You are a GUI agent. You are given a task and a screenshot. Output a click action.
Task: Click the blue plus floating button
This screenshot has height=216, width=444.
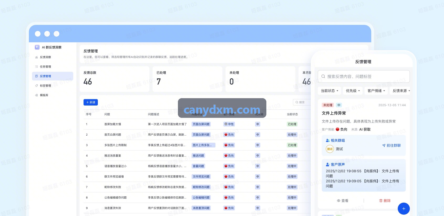pyautogui.click(x=404, y=209)
